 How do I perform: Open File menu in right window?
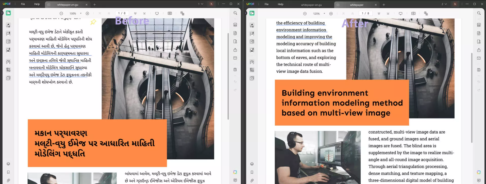pyautogui.click(x=266, y=4)
